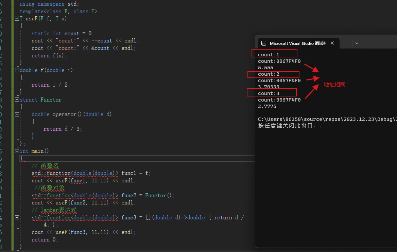Click the highlighted count:3 output text

pos(268,93)
